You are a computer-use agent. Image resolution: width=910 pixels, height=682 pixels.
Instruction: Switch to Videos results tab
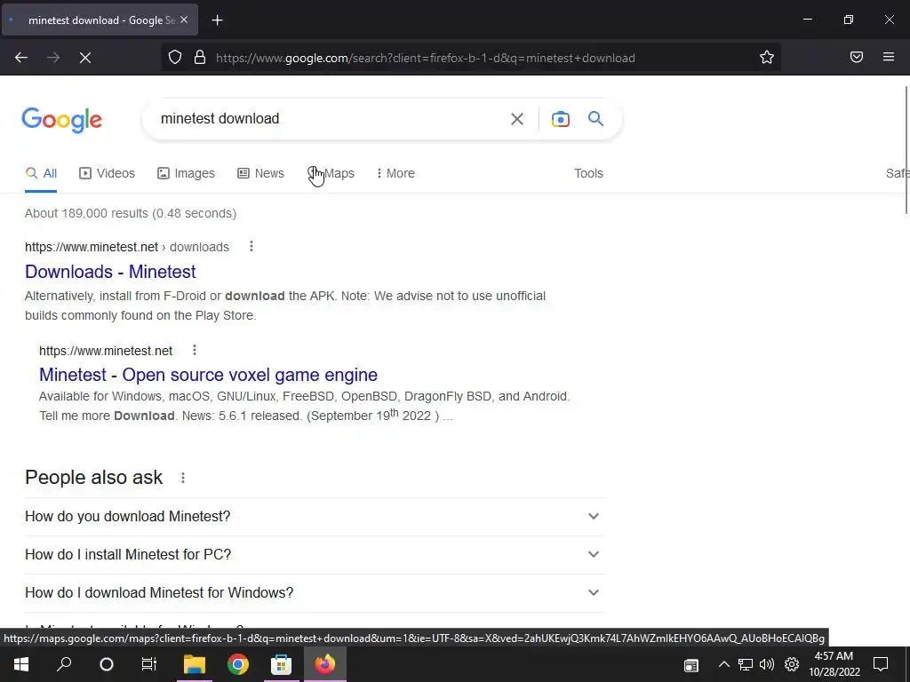pos(107,173)
